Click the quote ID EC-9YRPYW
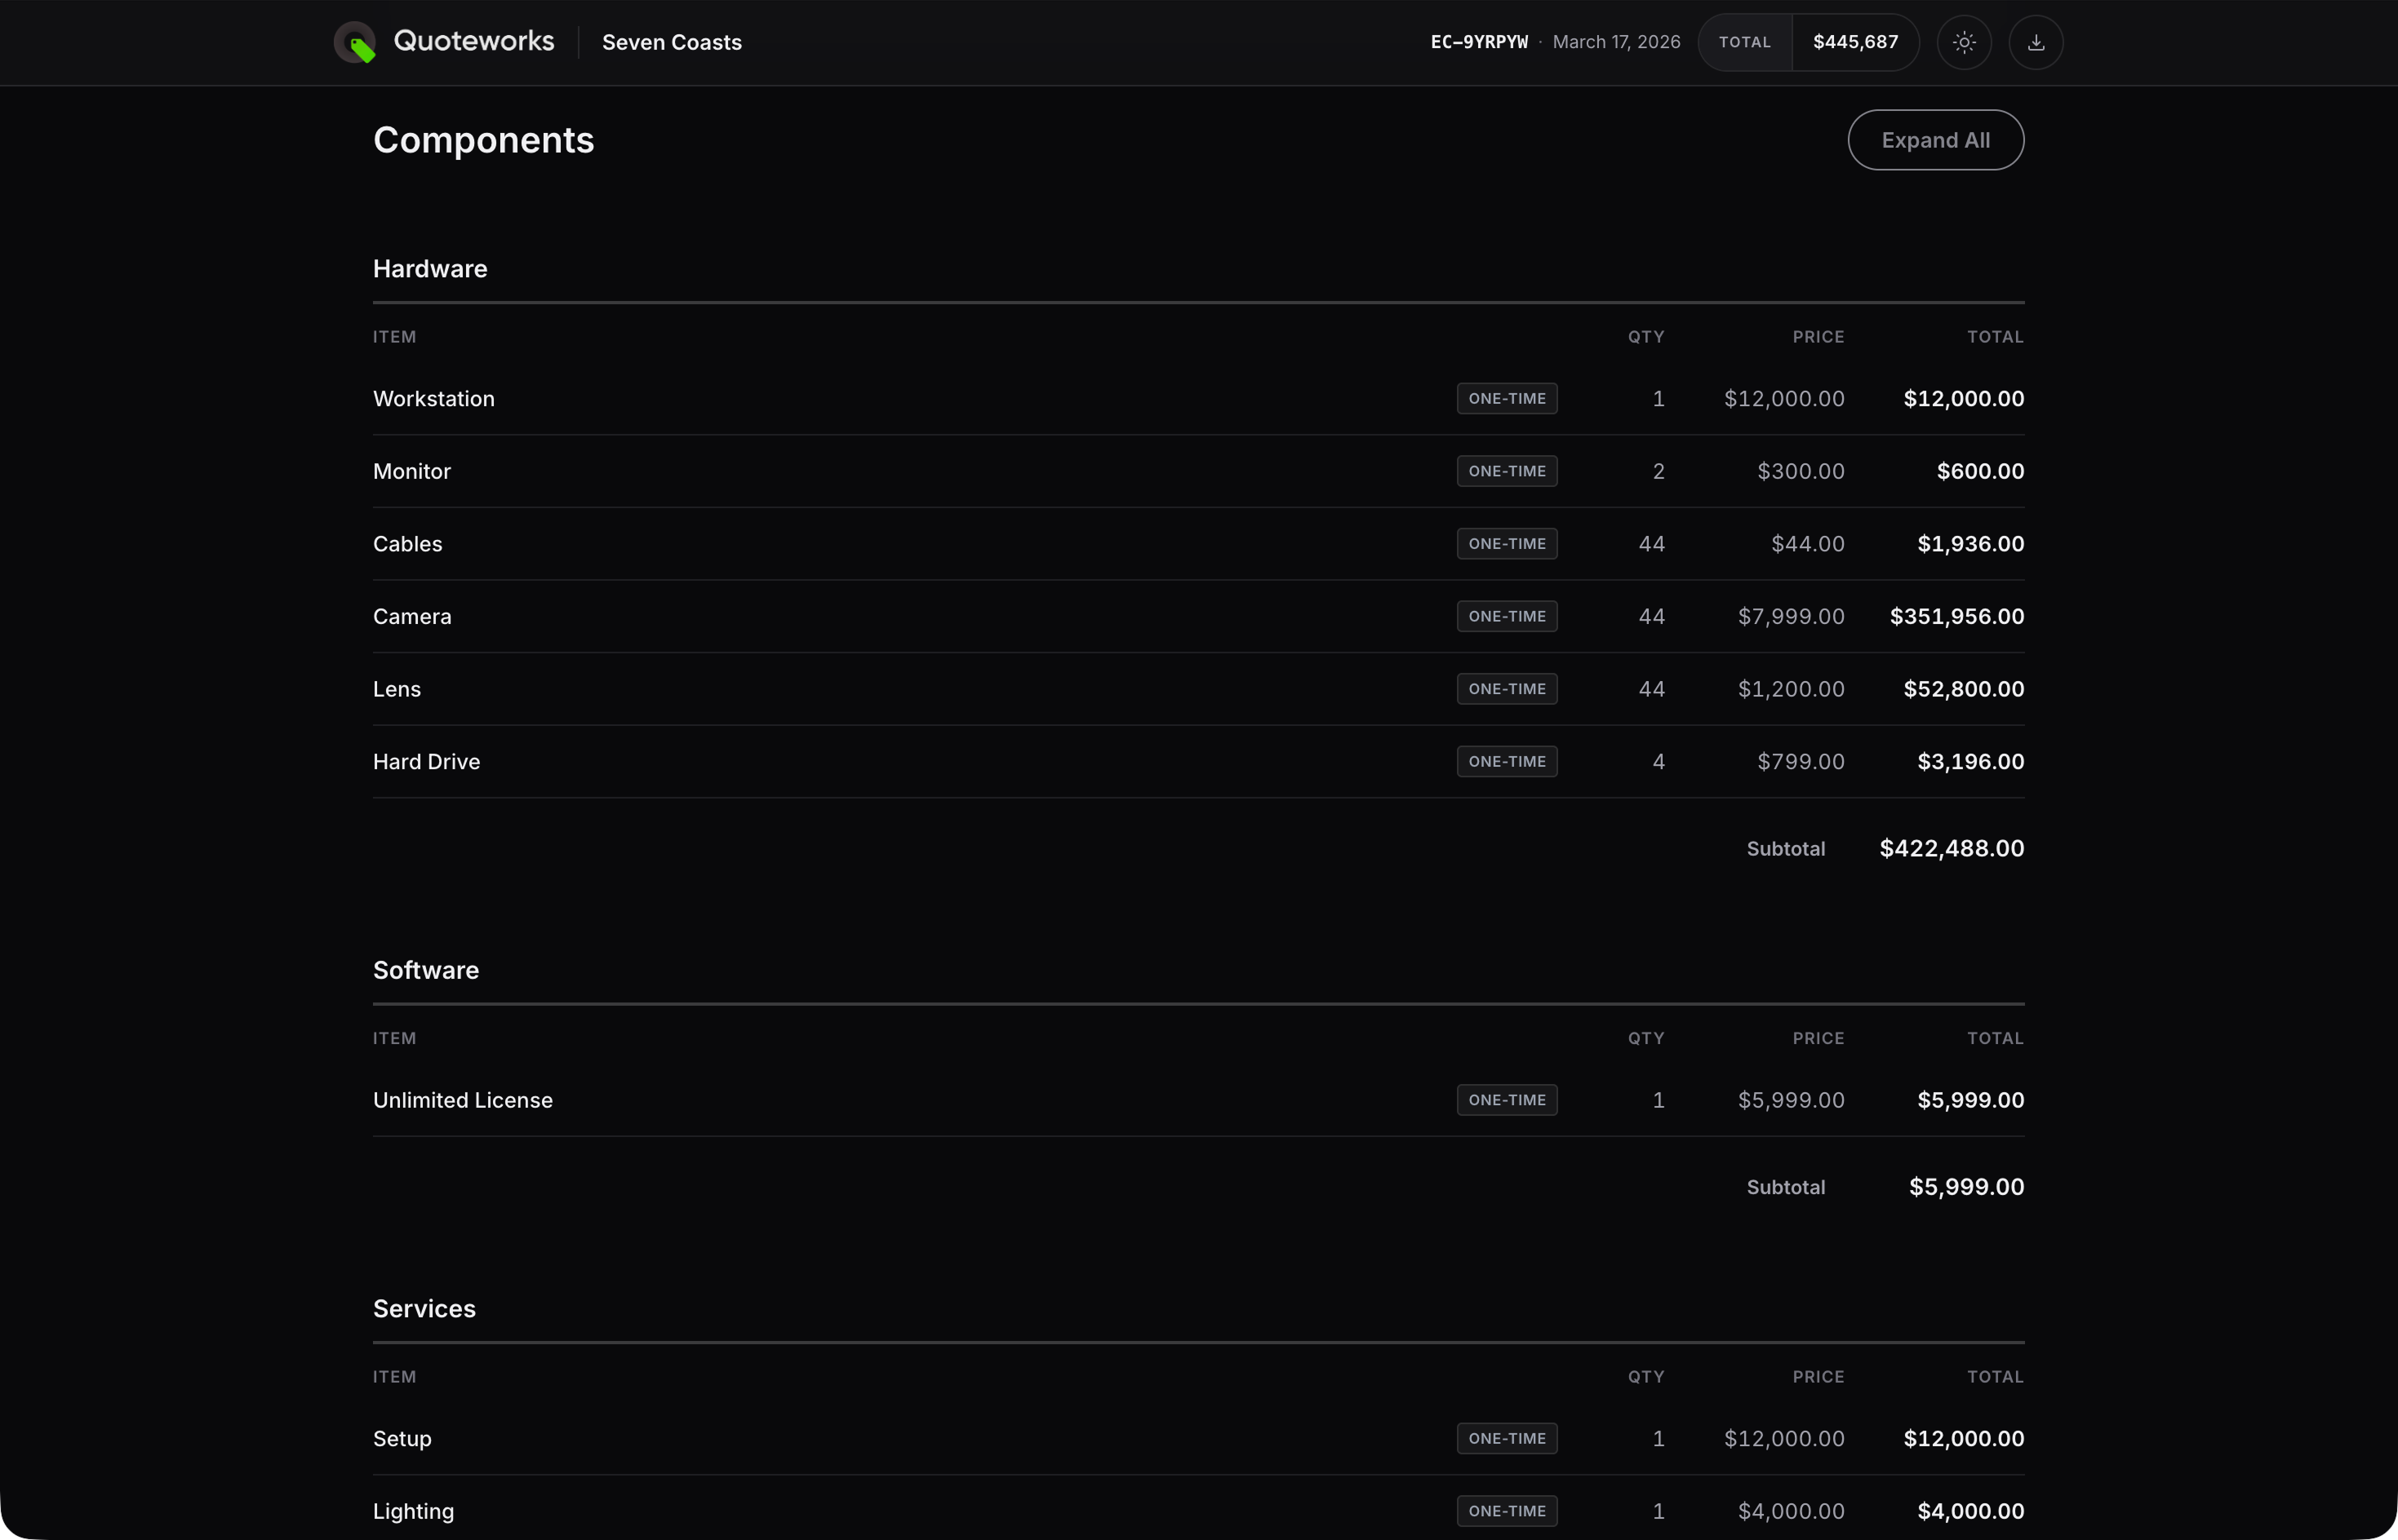Viewport: 2398px width, 1540px height. (1479, 42)
